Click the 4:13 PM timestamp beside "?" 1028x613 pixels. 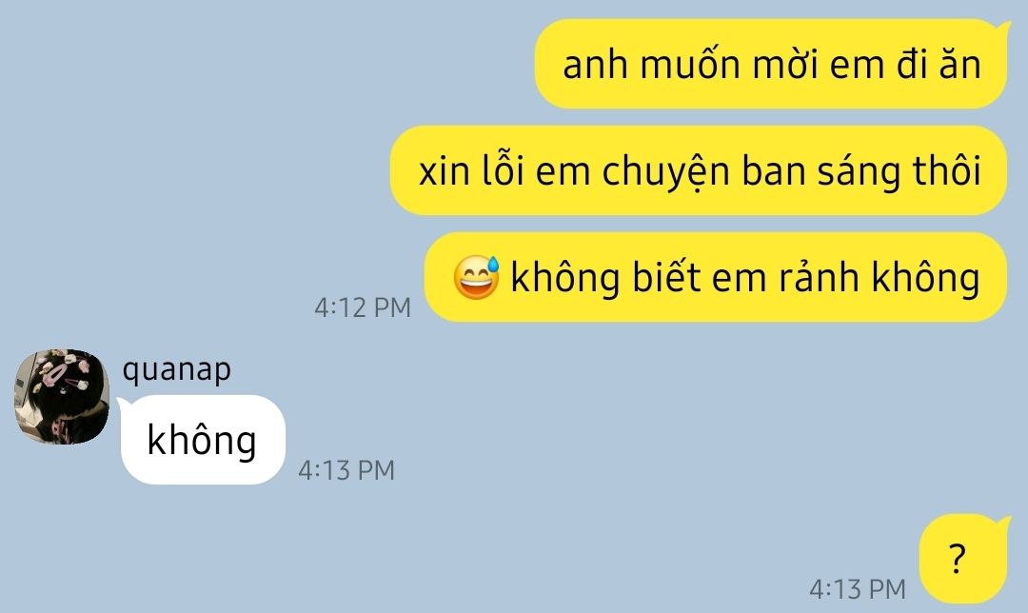(x=858, y=589)
